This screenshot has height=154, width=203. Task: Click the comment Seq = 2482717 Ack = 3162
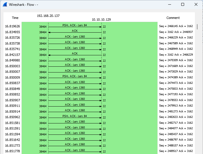[176, 123]
